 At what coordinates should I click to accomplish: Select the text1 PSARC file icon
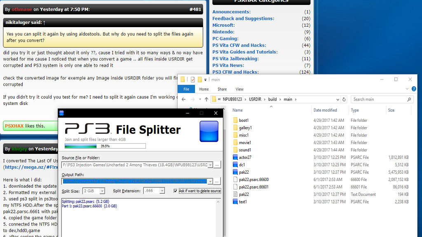point(235,202)
